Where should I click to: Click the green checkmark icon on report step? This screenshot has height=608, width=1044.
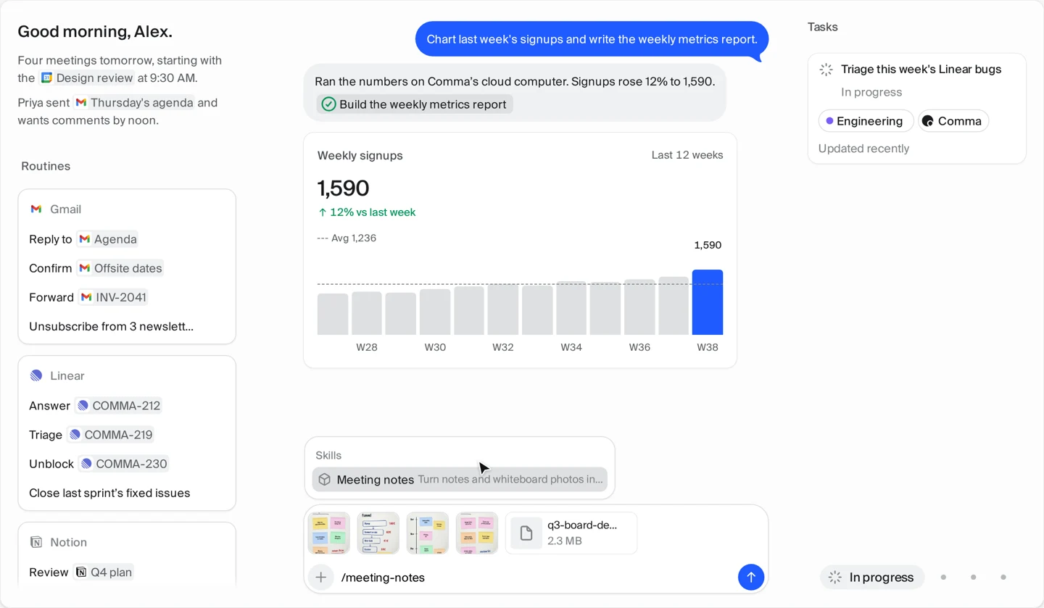point(328,104)
